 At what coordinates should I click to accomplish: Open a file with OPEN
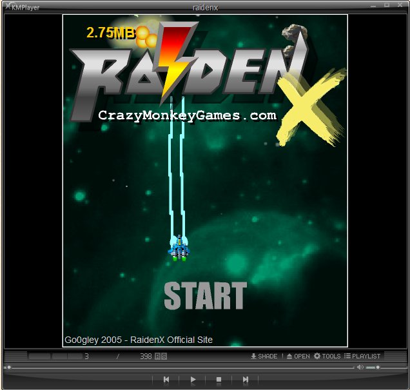pos(298,356)
